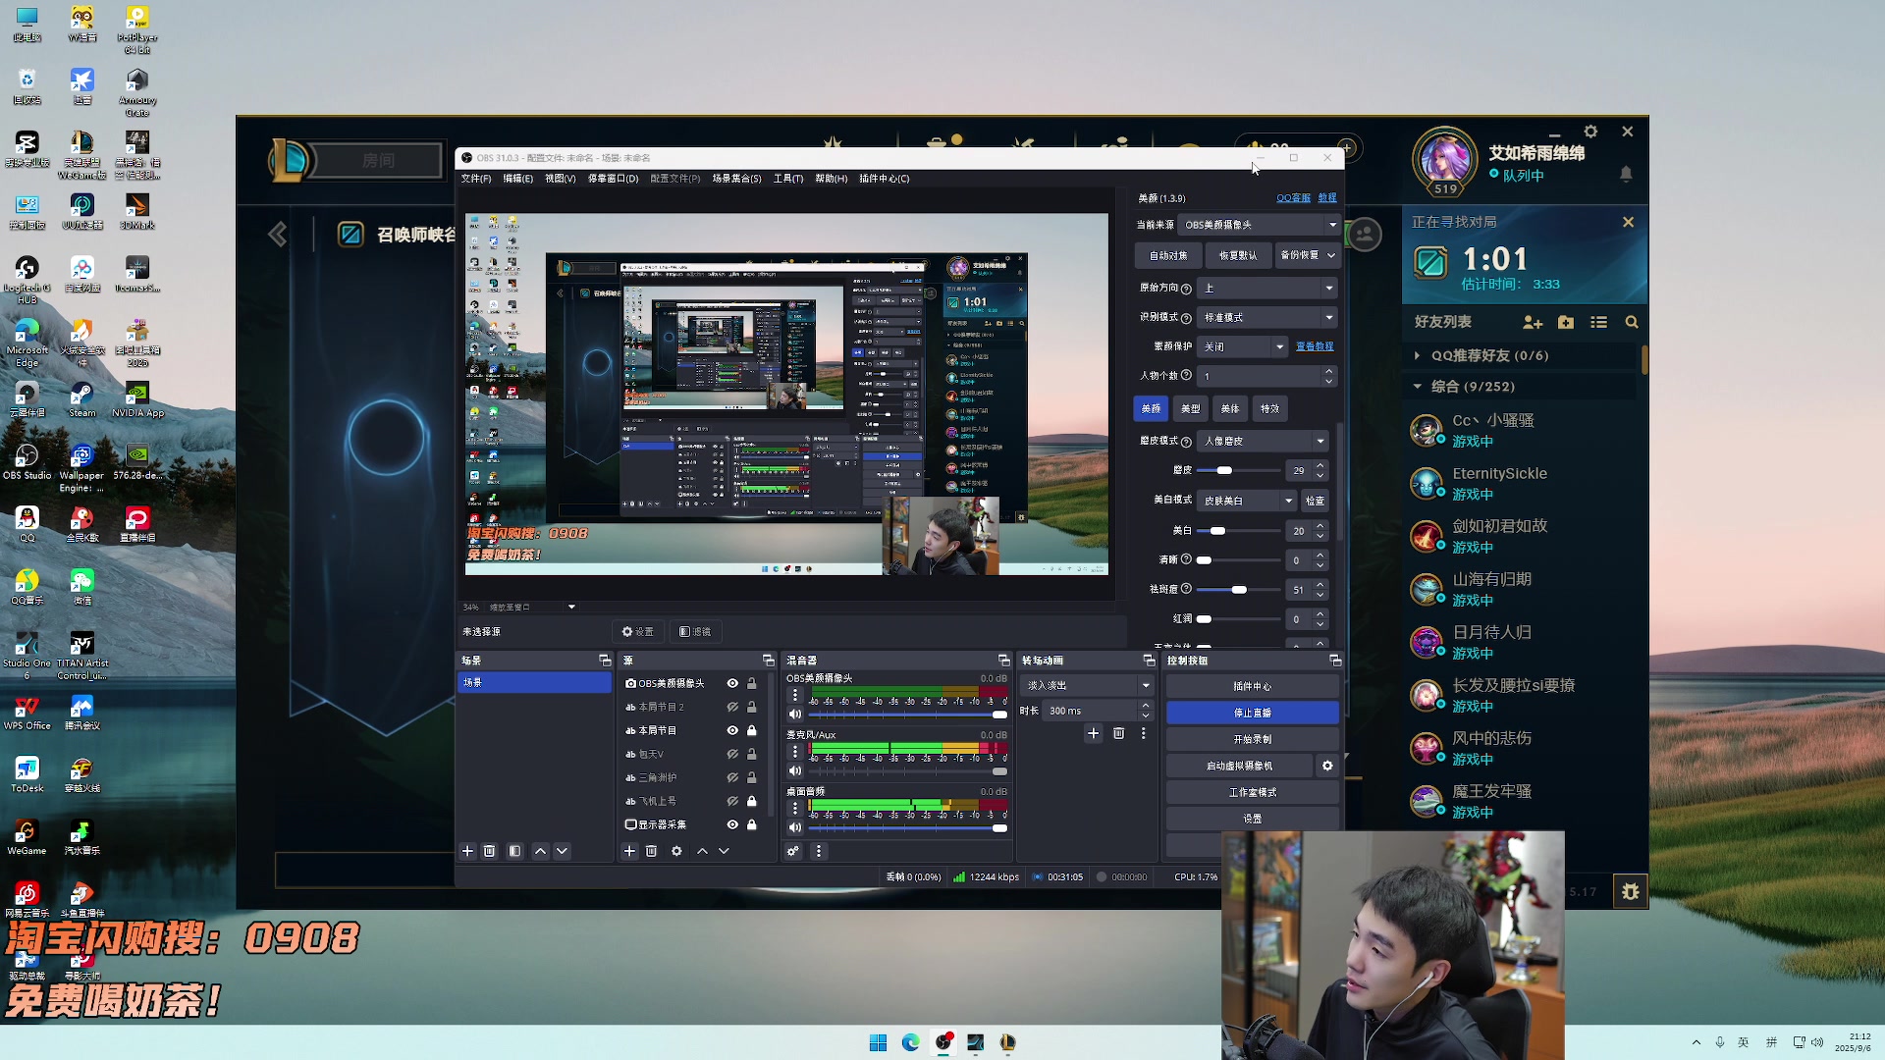The width and height of the screenshot is (1885, 1060).
Task: Open the 素颜保护 dropdown set to 关闭
Action: point(1242,346)
